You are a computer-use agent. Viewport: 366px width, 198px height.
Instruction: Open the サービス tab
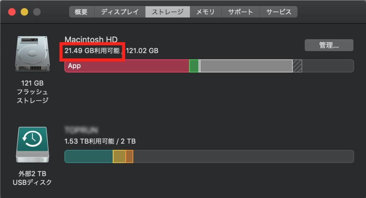[x=279, y=12]
